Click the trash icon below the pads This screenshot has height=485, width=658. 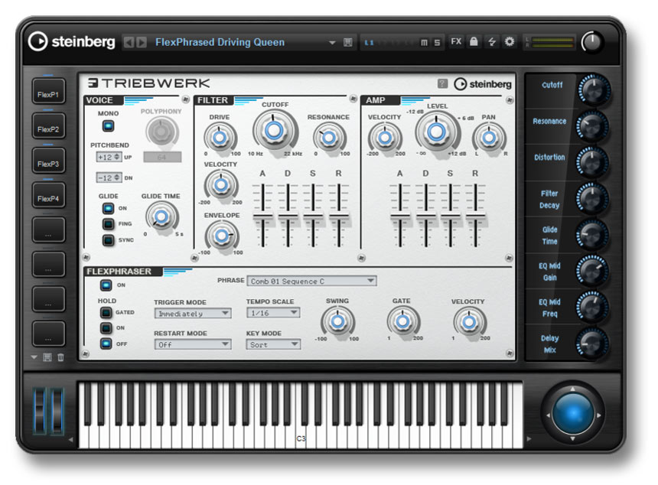pyautogui.click(x=61, y=357)
